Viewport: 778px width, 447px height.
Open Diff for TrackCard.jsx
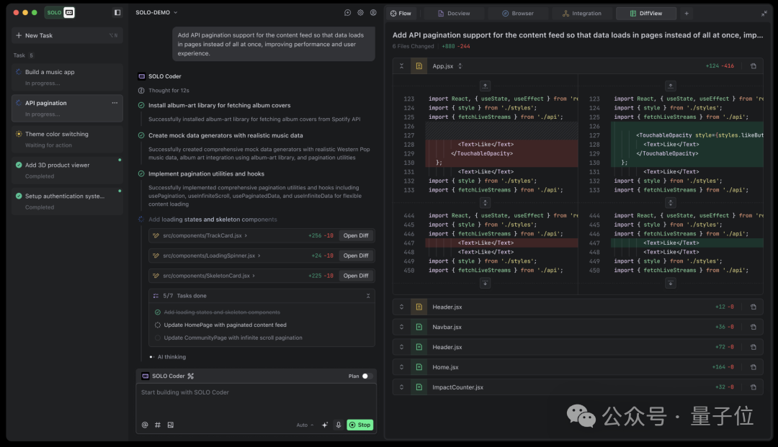click(x=356, y=235)
